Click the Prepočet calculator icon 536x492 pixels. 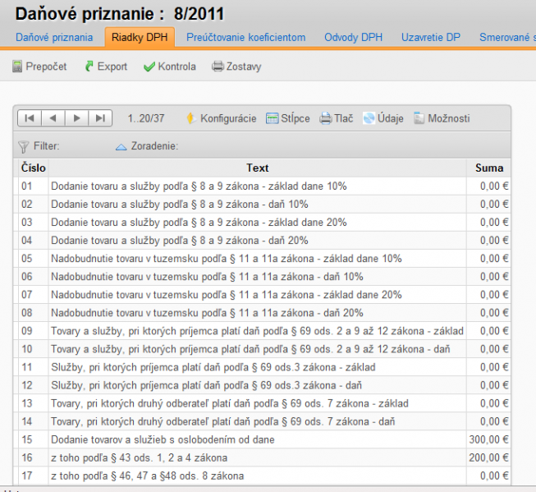click(17, 67)
